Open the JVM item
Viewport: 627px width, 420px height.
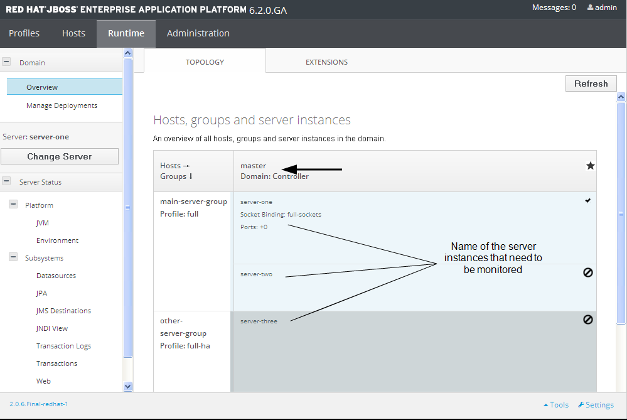[x=43, y=223]
